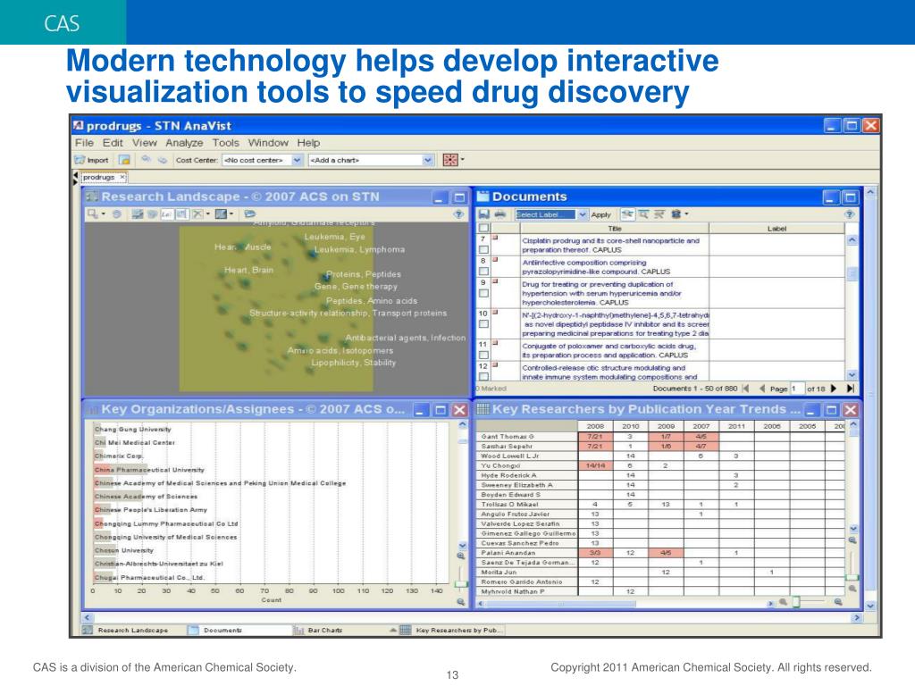The height and width of the screenshot is (686, 915).
Task: Click the printer icon in Documents panel
Action: 500,214
